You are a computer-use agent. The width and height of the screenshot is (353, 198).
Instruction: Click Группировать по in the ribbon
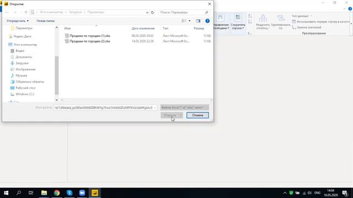(281, 22)
